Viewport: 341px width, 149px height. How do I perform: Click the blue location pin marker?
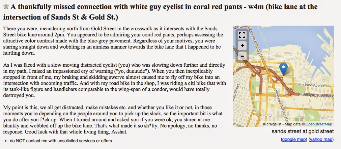click(x=283, y=69)
